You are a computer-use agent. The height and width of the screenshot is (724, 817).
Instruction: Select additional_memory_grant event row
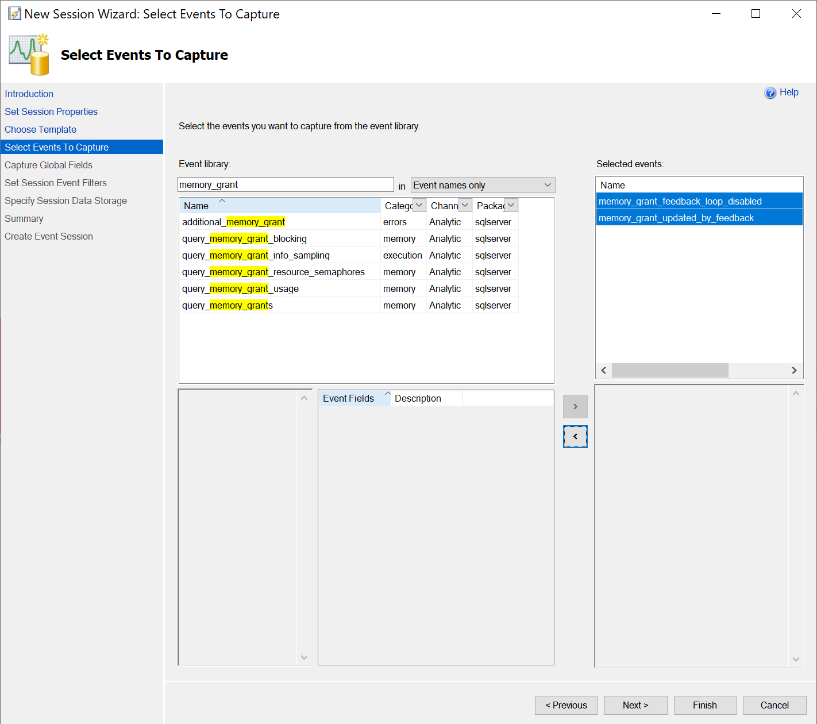tap(349, 222)
